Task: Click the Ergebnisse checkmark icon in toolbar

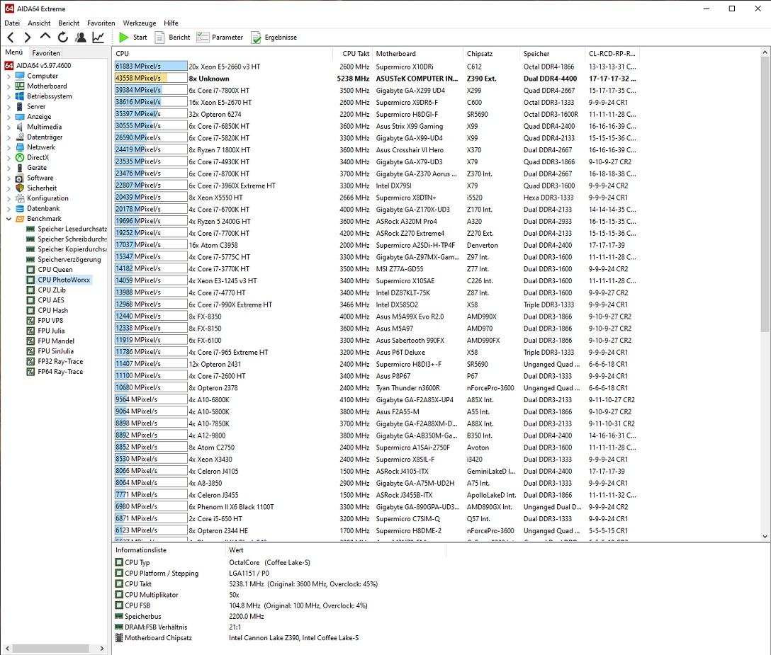Action: tap(256, 38)
